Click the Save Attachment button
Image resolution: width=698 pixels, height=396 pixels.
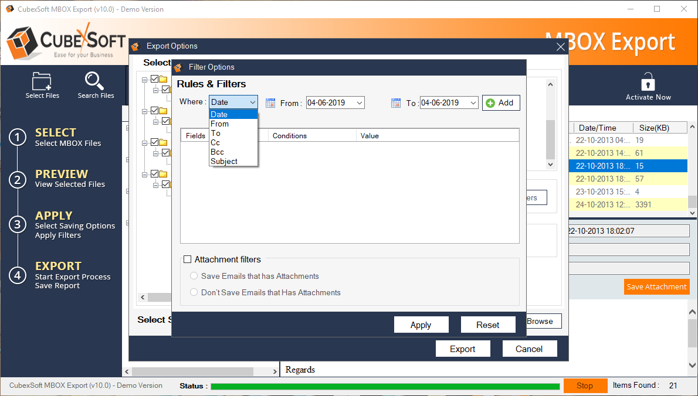[656, 287]
